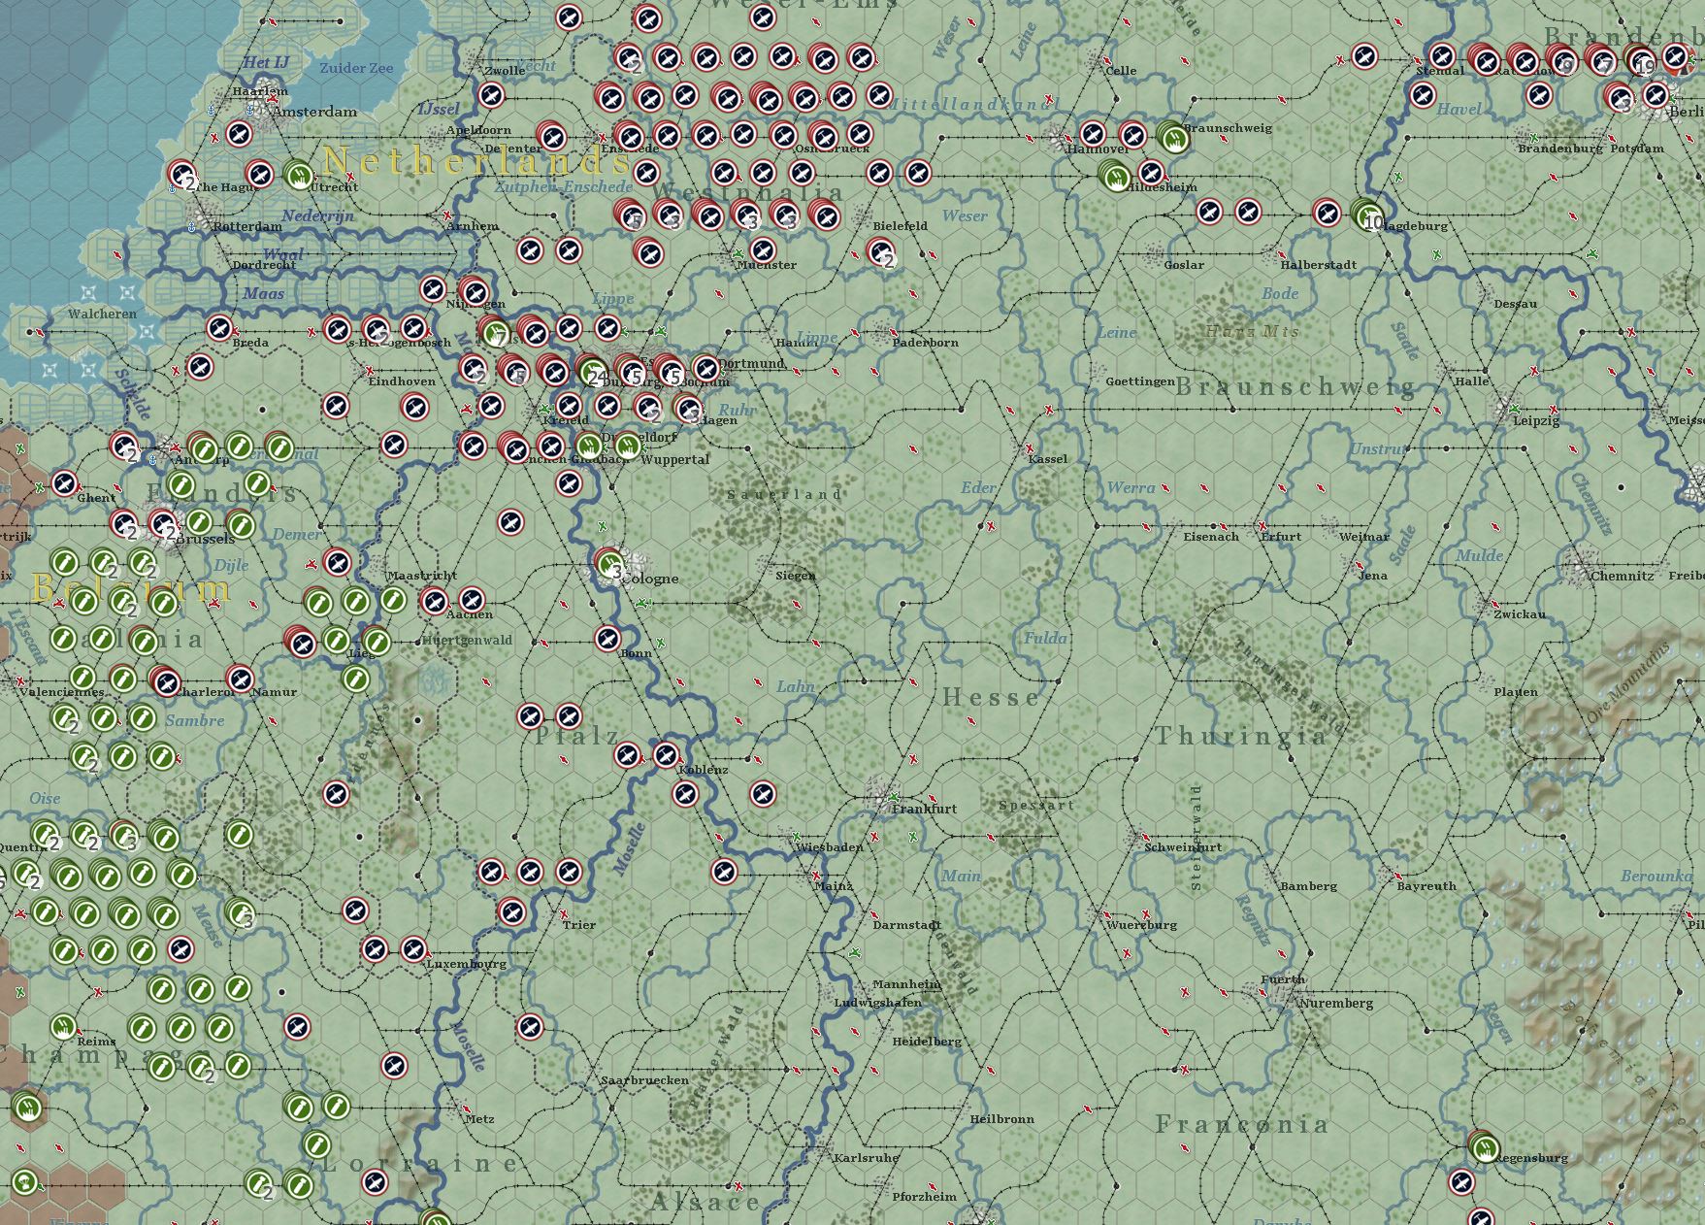1705x1225 pixels.
Task: Select the air unit at Bonn
Action: 608,639
